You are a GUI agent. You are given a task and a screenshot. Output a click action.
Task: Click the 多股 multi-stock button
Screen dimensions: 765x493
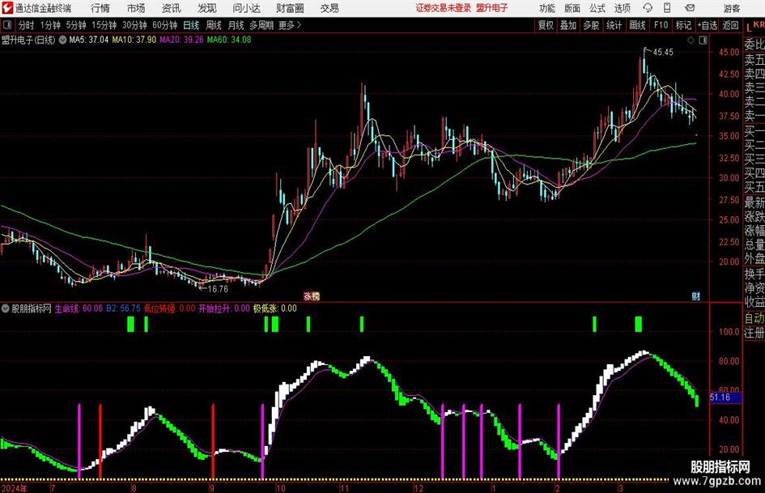pyautogui.click(x=591, y=25)
